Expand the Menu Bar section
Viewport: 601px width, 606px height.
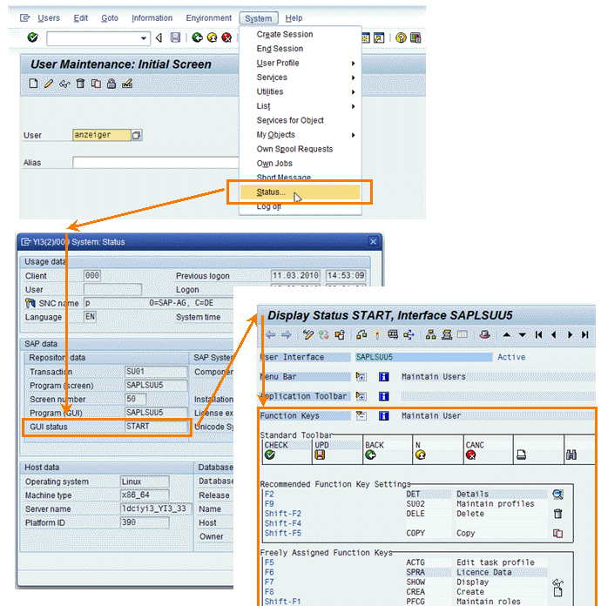(x=361, y=377)
